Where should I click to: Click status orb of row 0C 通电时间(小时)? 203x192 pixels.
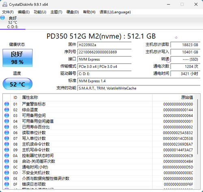click(x=6, y=167)
